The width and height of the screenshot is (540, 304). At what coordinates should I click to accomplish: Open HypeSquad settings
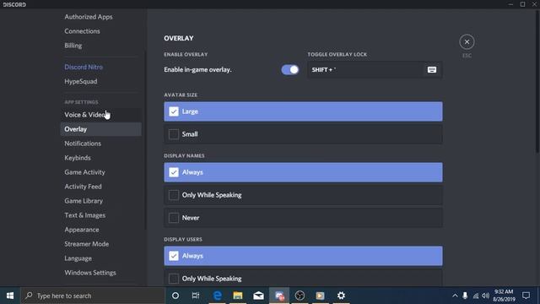click(81, 81)
